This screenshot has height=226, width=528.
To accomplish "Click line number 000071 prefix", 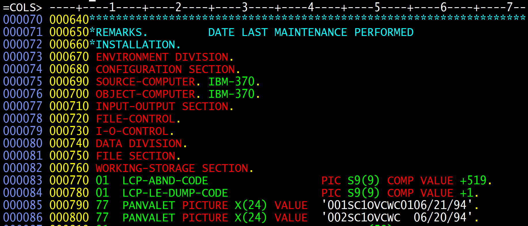I will tap(23, 32).
